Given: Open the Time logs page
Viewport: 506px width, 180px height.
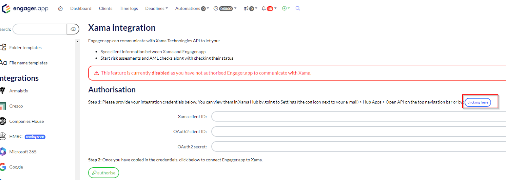Looking at the screenshot, I should [x=129, y=9].
